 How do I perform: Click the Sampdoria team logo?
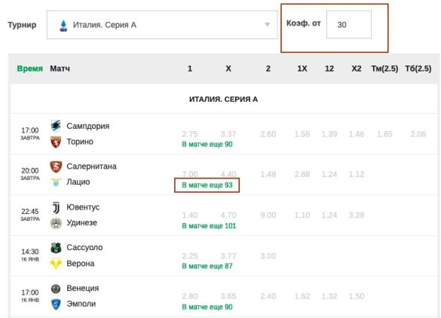[x=56, y=126]
